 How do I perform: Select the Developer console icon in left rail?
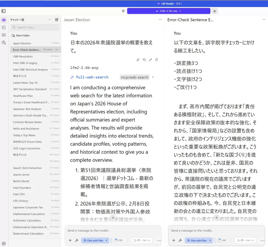point(4,27)
